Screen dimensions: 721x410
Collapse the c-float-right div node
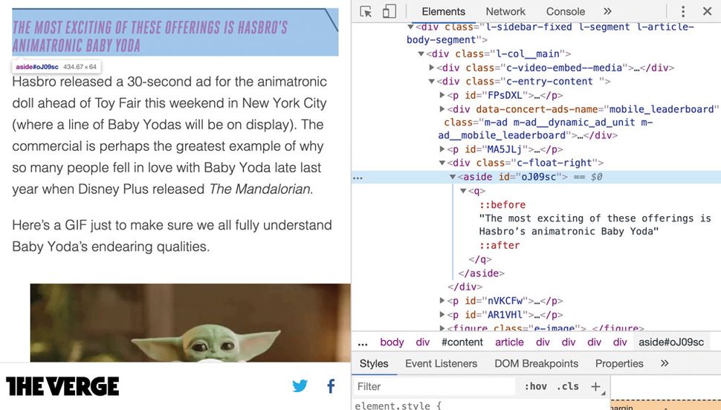[442, 163]
